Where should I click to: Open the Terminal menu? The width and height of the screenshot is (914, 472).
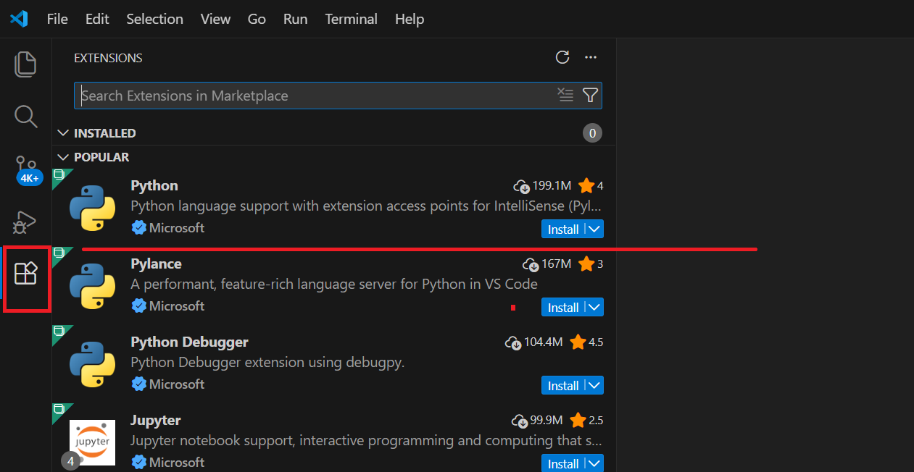click(x=351, y=19)
